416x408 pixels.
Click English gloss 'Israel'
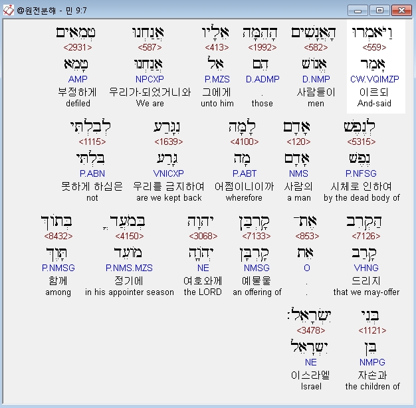(x=311, y=387)
